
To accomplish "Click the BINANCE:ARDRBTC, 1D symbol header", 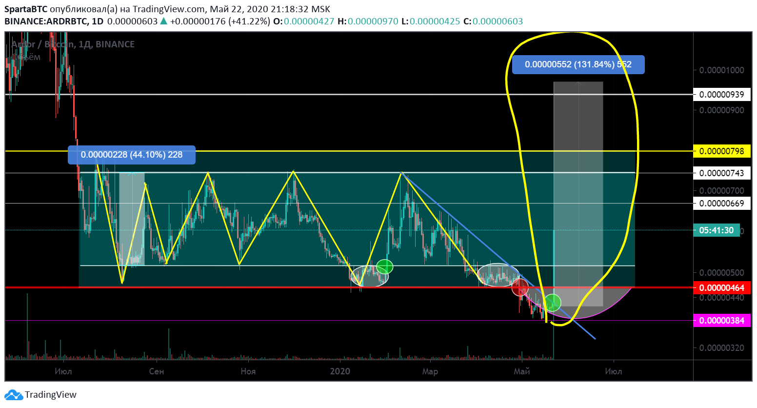I will click(54, 21).
